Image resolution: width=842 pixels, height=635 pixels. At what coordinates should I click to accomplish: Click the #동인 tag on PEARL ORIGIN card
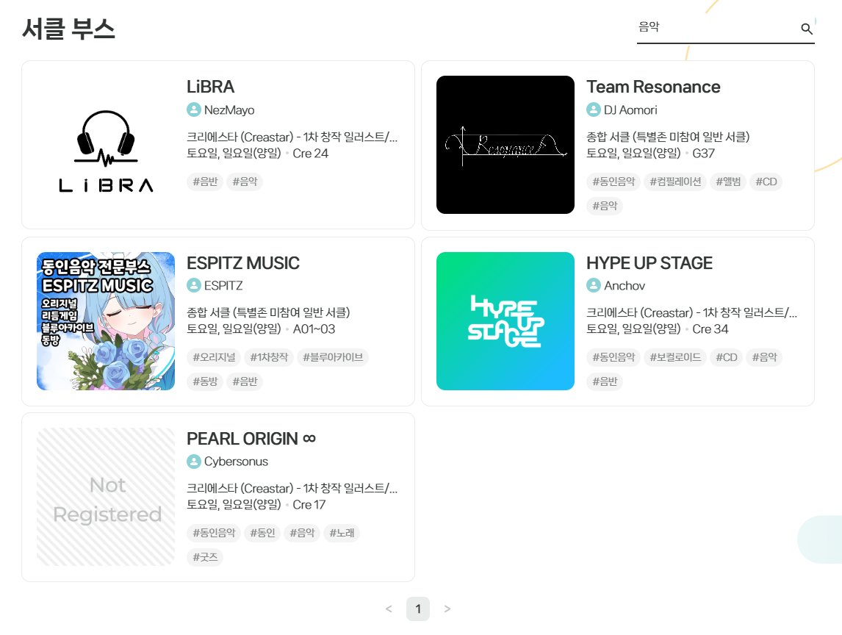(x=262, y=533)
